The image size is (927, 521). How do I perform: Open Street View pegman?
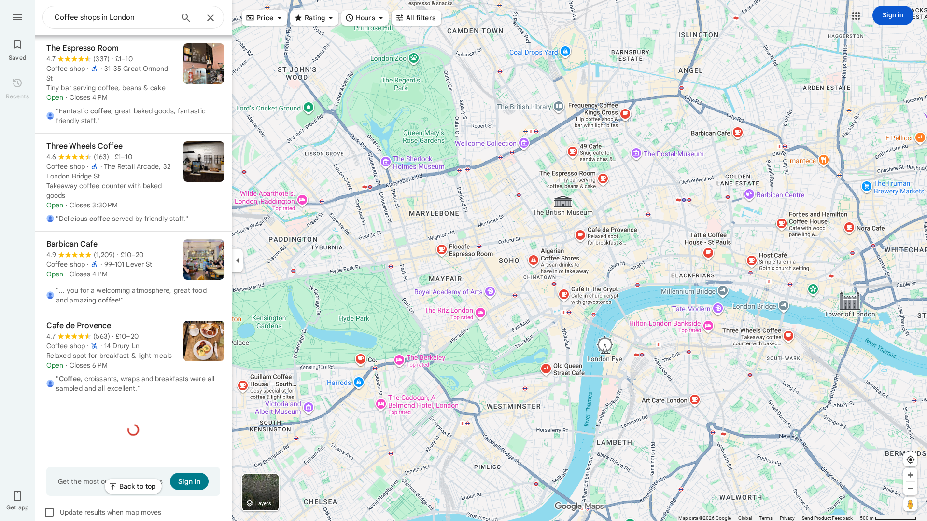[x=910, y=504]
